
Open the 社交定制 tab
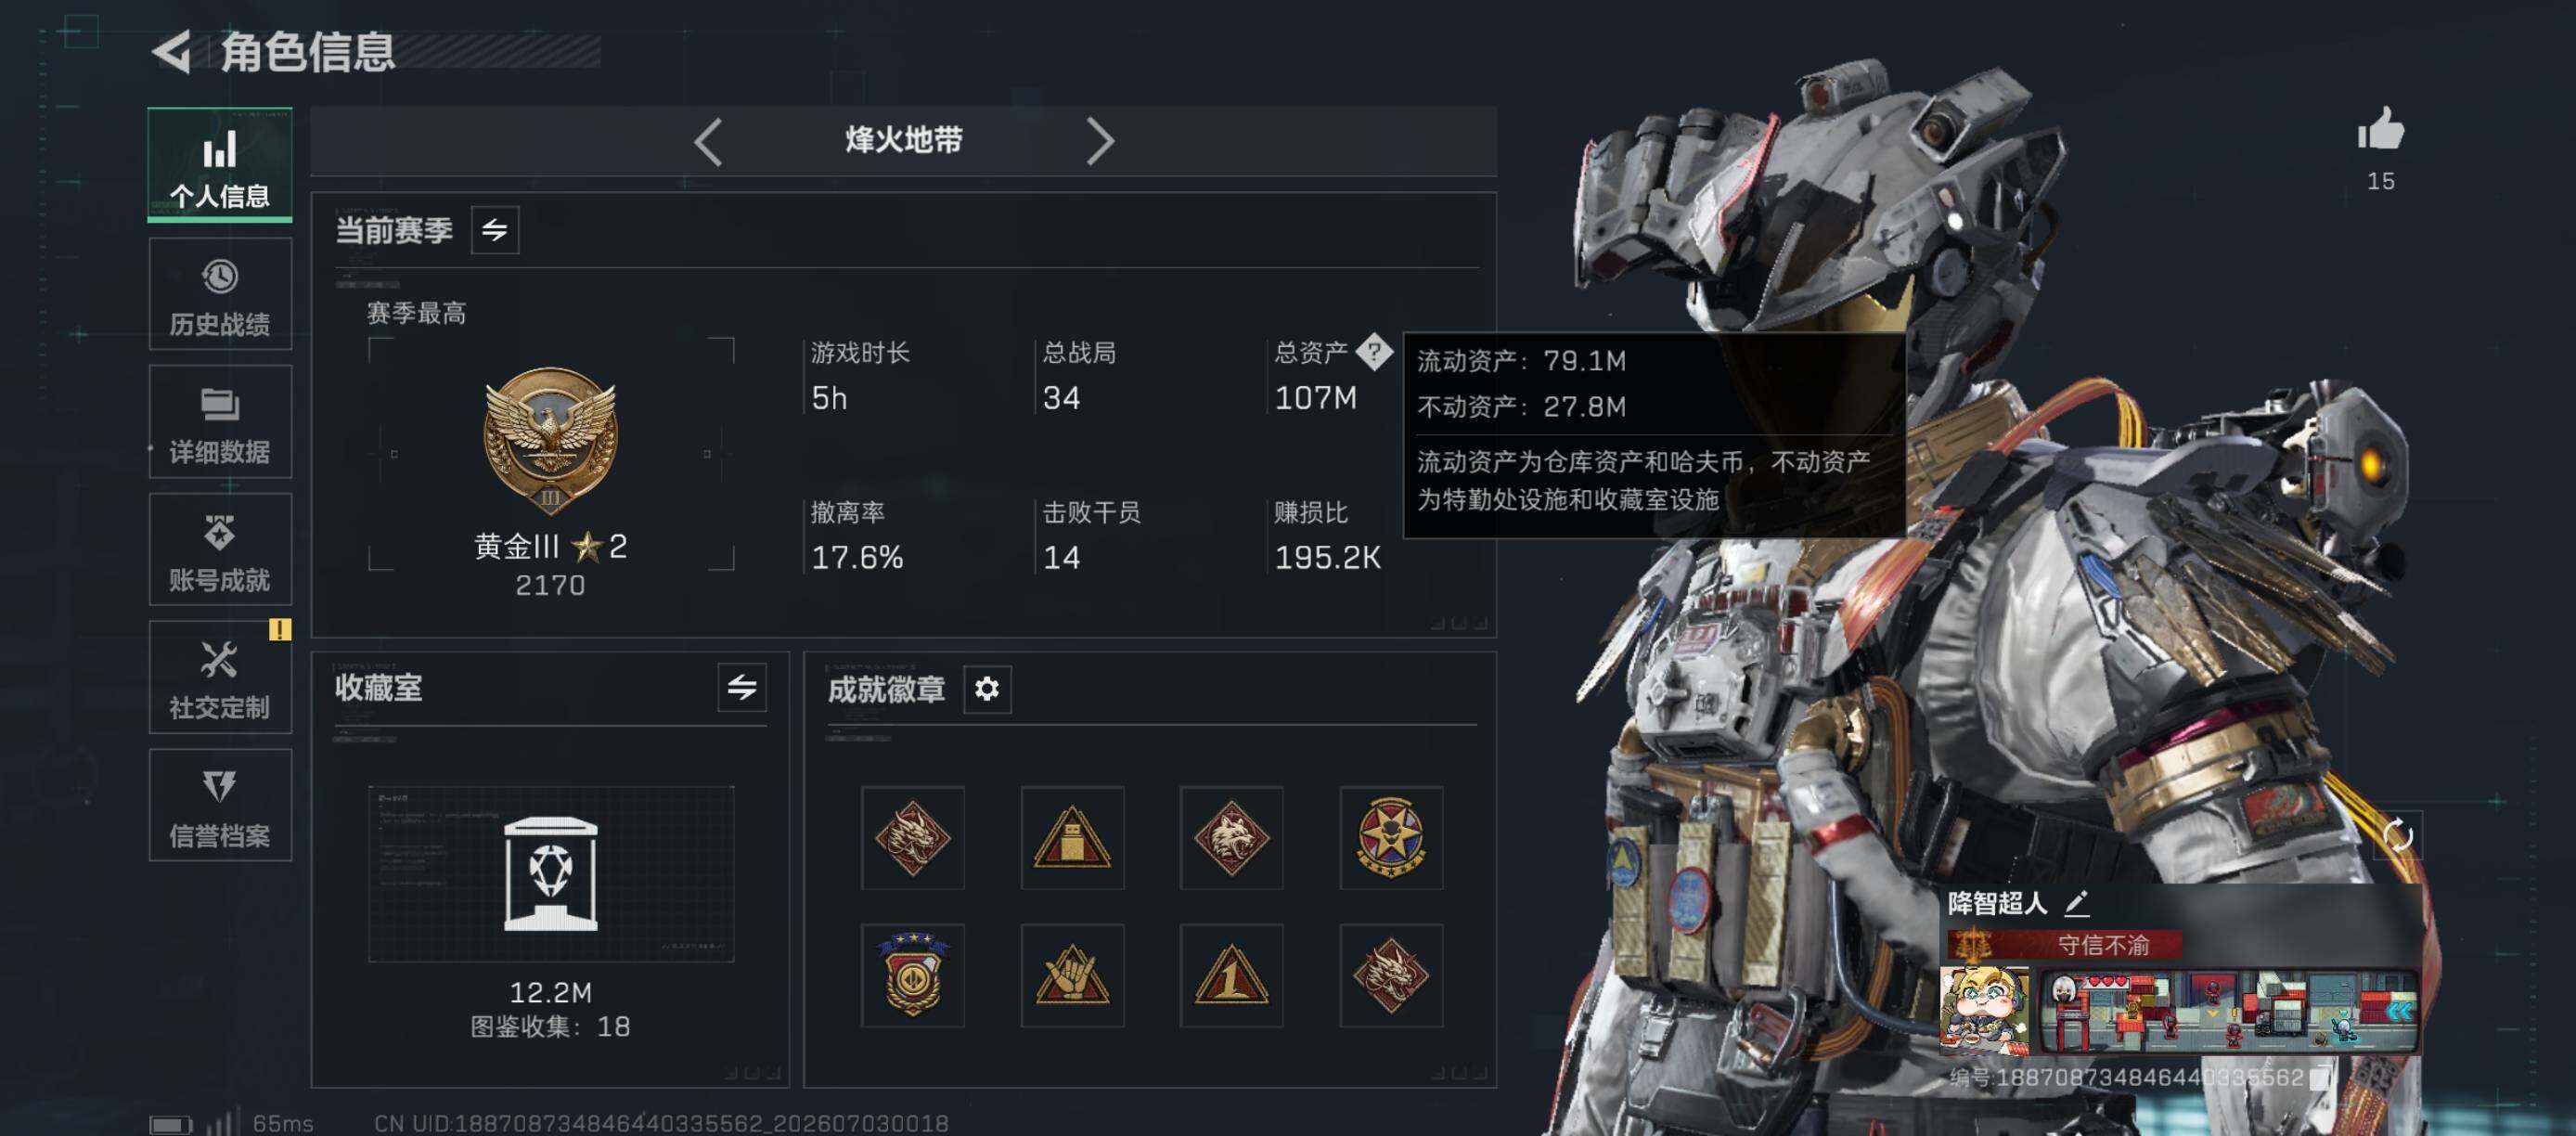pos(220,678)
